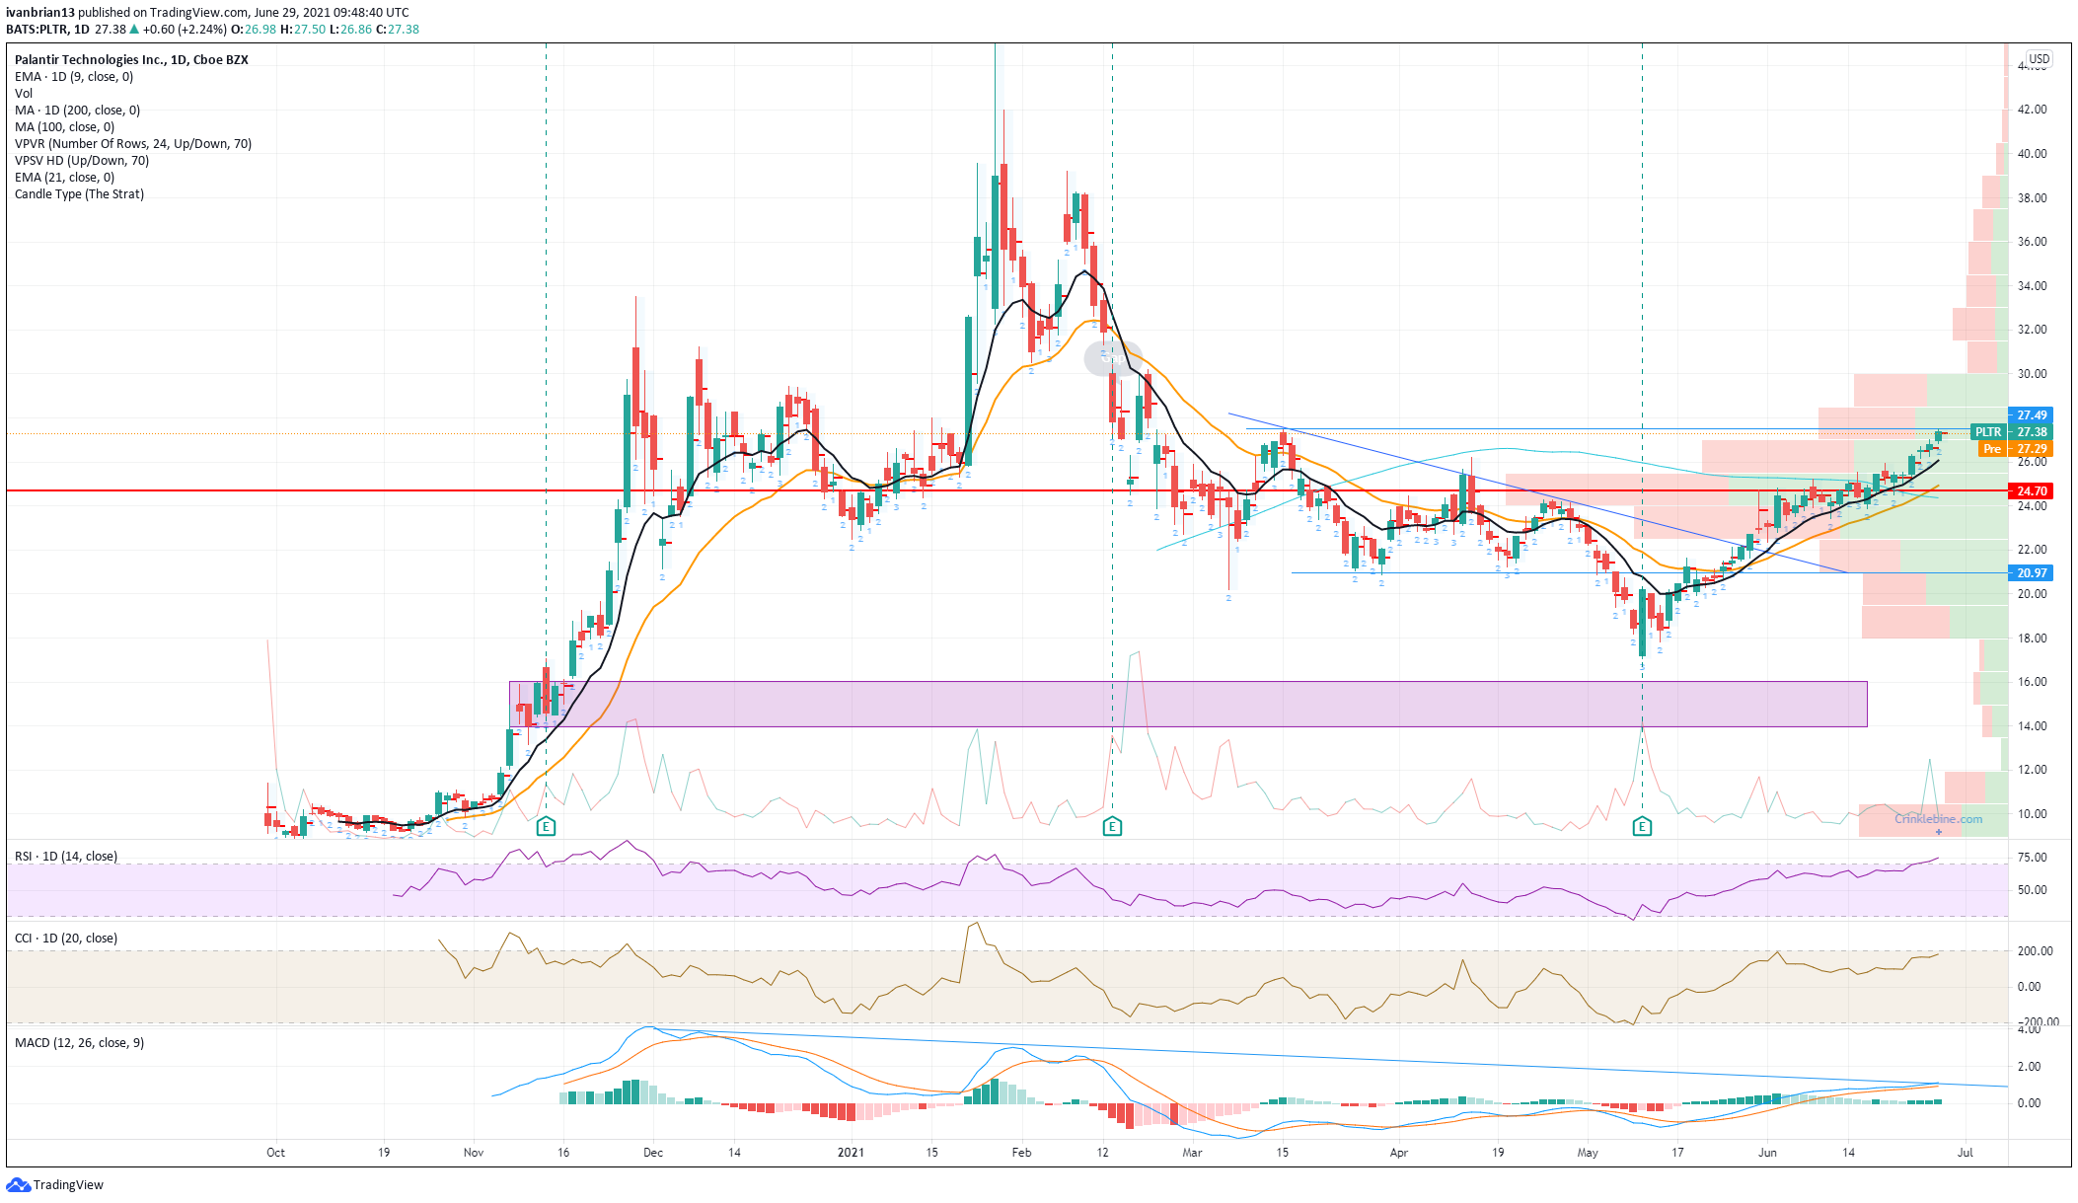This screenshot has width=2078, height=1203.
Task: Click the Oct label on time axis
Action: tap(275, 1152)
